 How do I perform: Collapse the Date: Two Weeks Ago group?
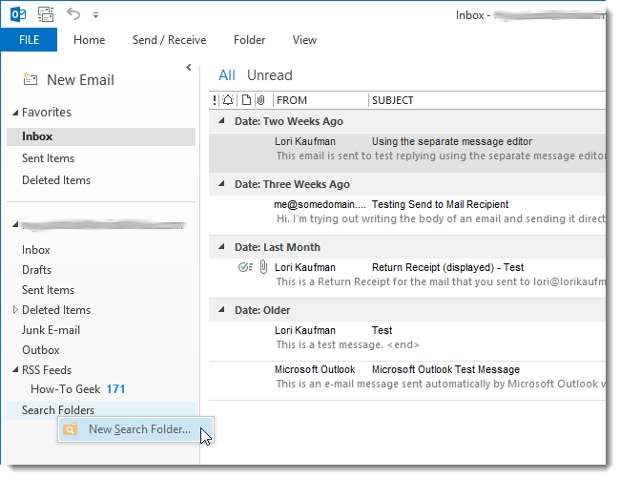pos(222,120)
